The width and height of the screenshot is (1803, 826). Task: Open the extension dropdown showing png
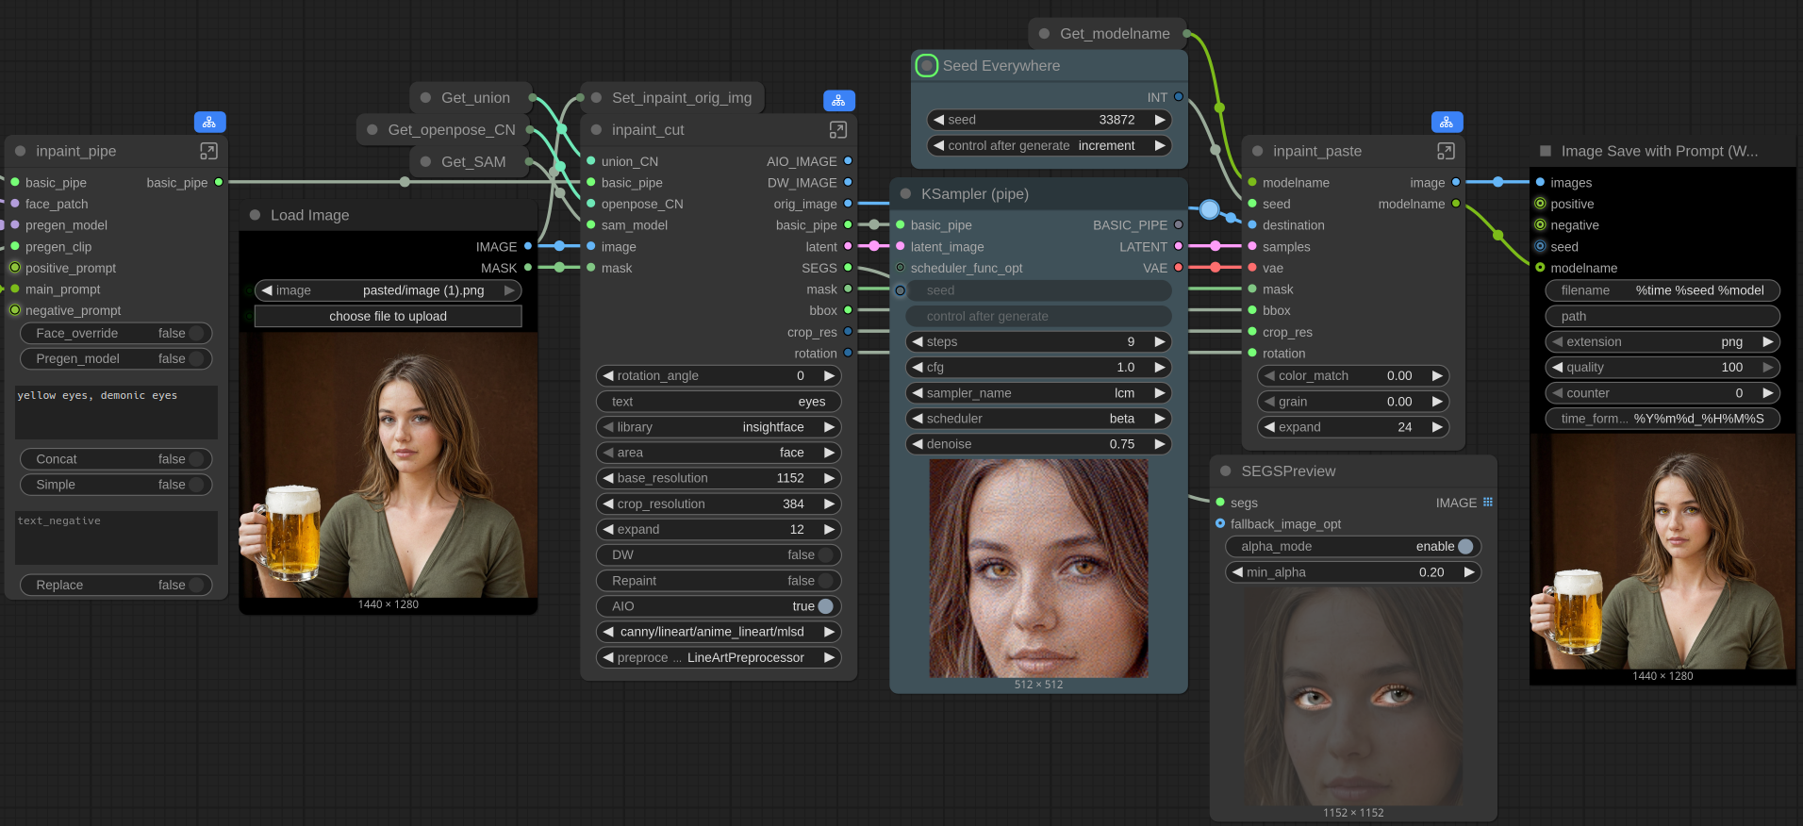coord(1662,342)
